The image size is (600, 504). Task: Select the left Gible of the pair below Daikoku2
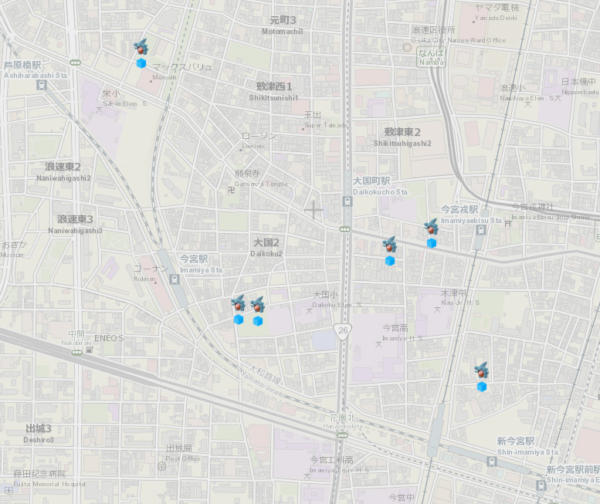(x=238, y=303)
